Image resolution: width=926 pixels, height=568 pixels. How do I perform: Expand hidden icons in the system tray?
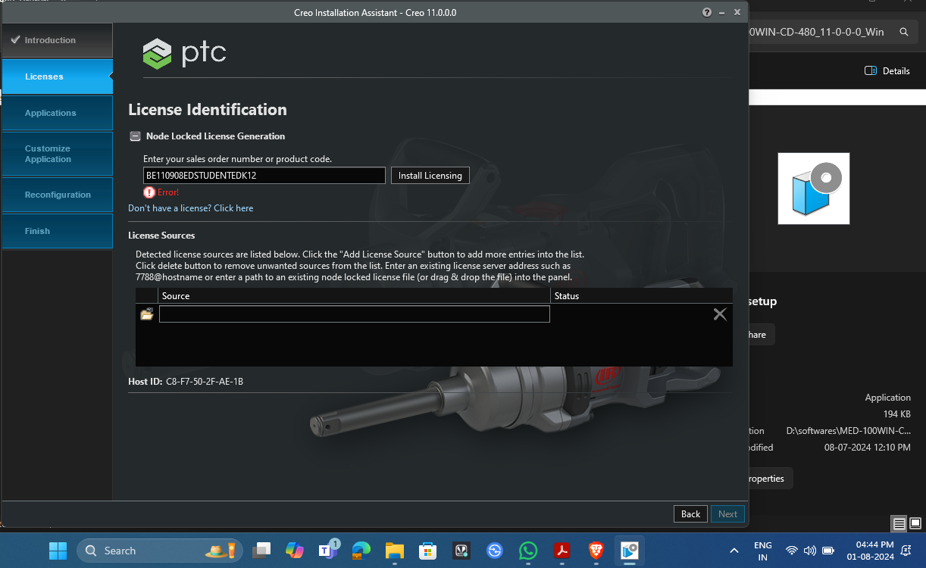[x=734, y=551]
